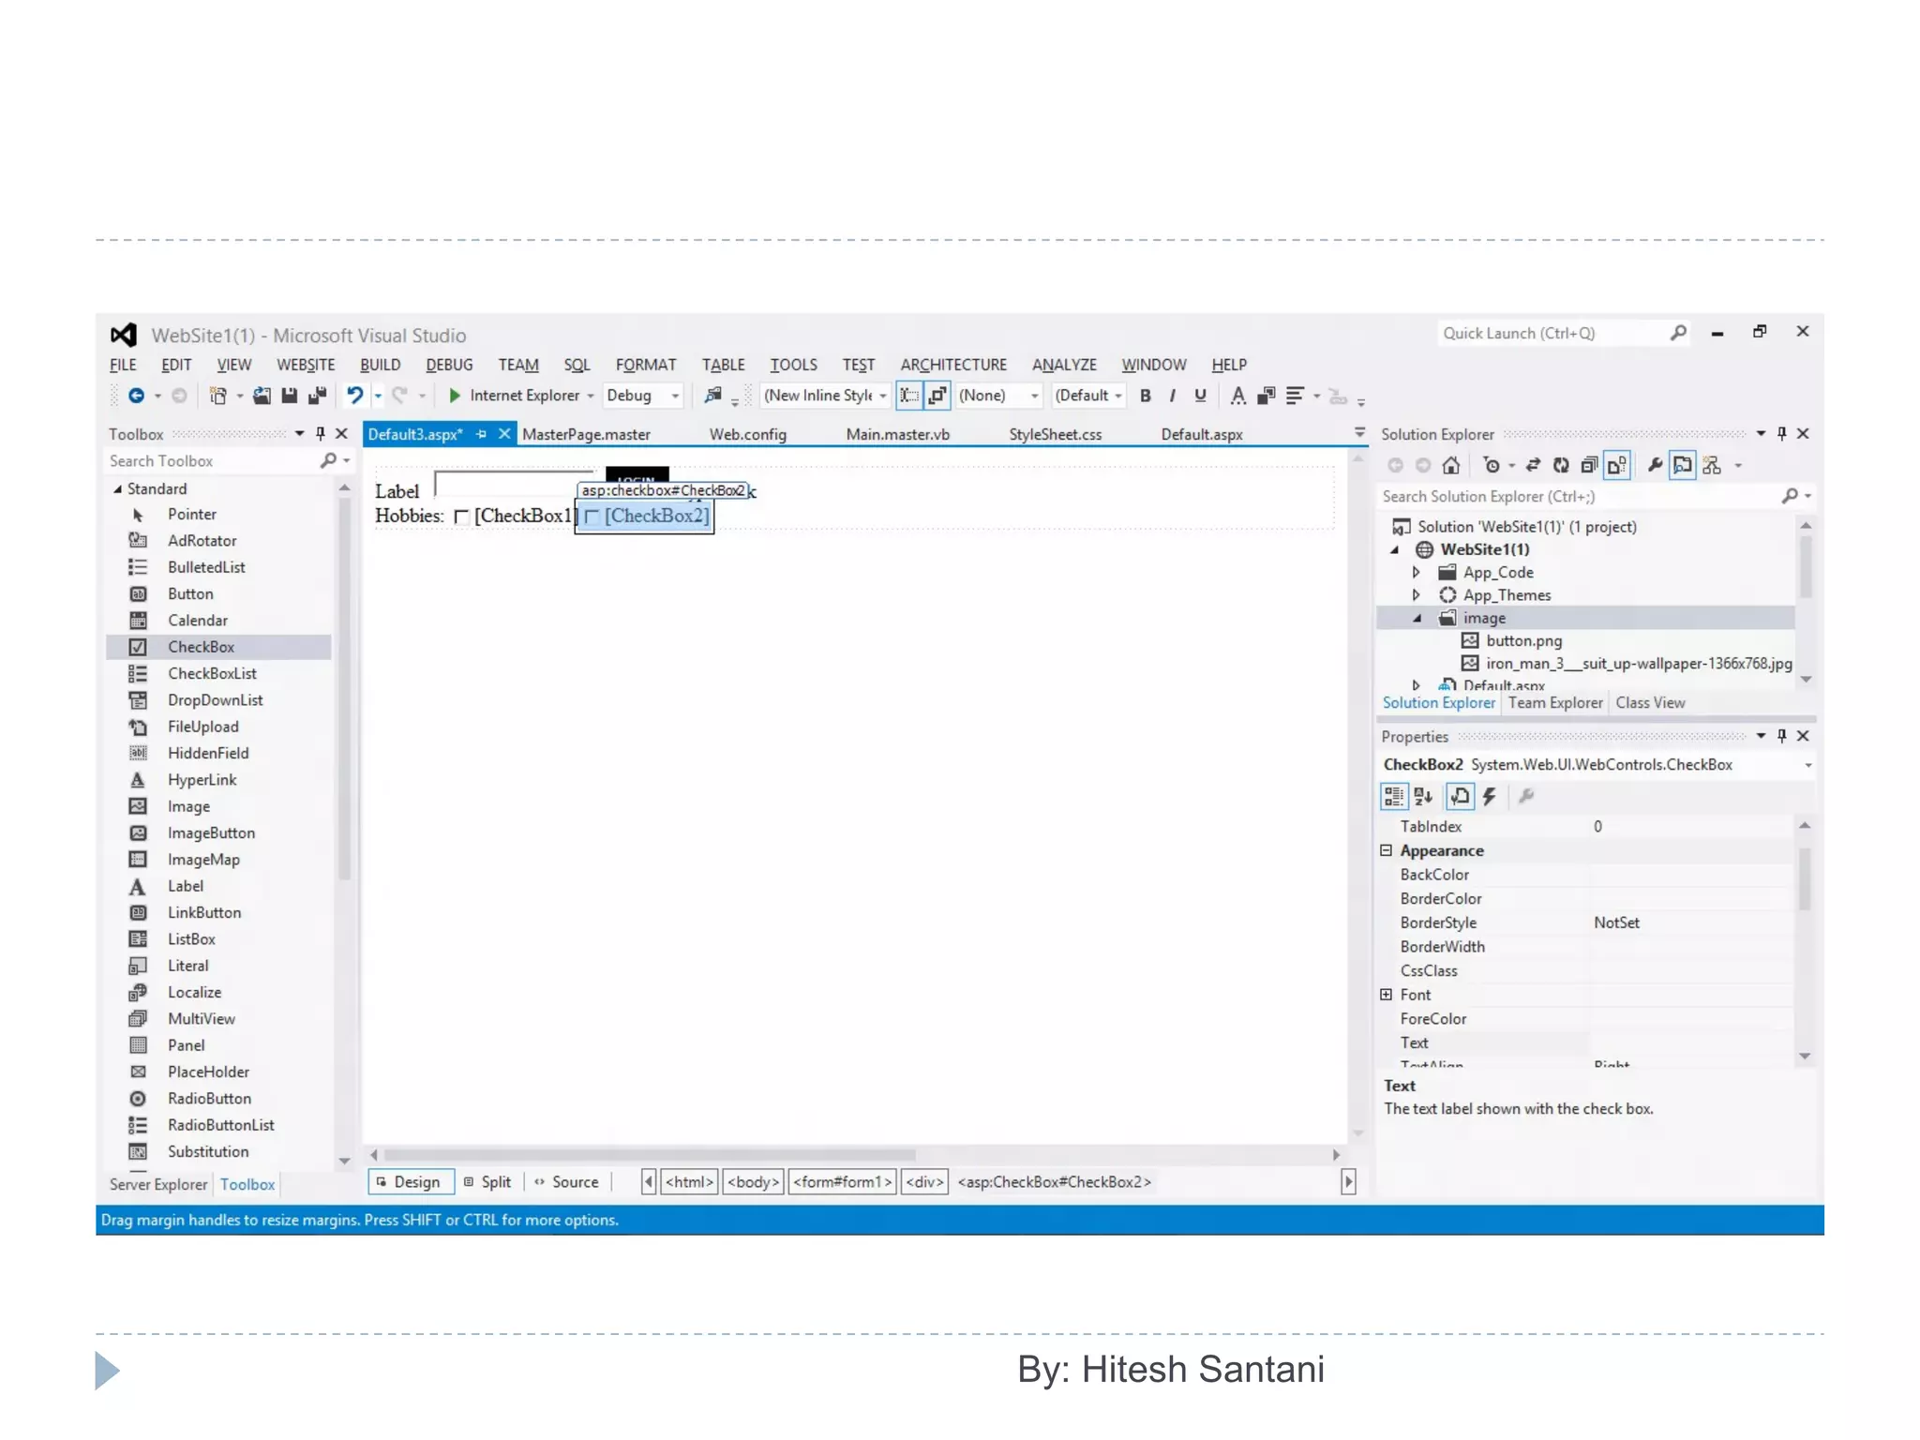The height and width of the screenshot is (1440, 1920).
Task: Click the Home icon in Solution Explorer
Action: 1450,465
